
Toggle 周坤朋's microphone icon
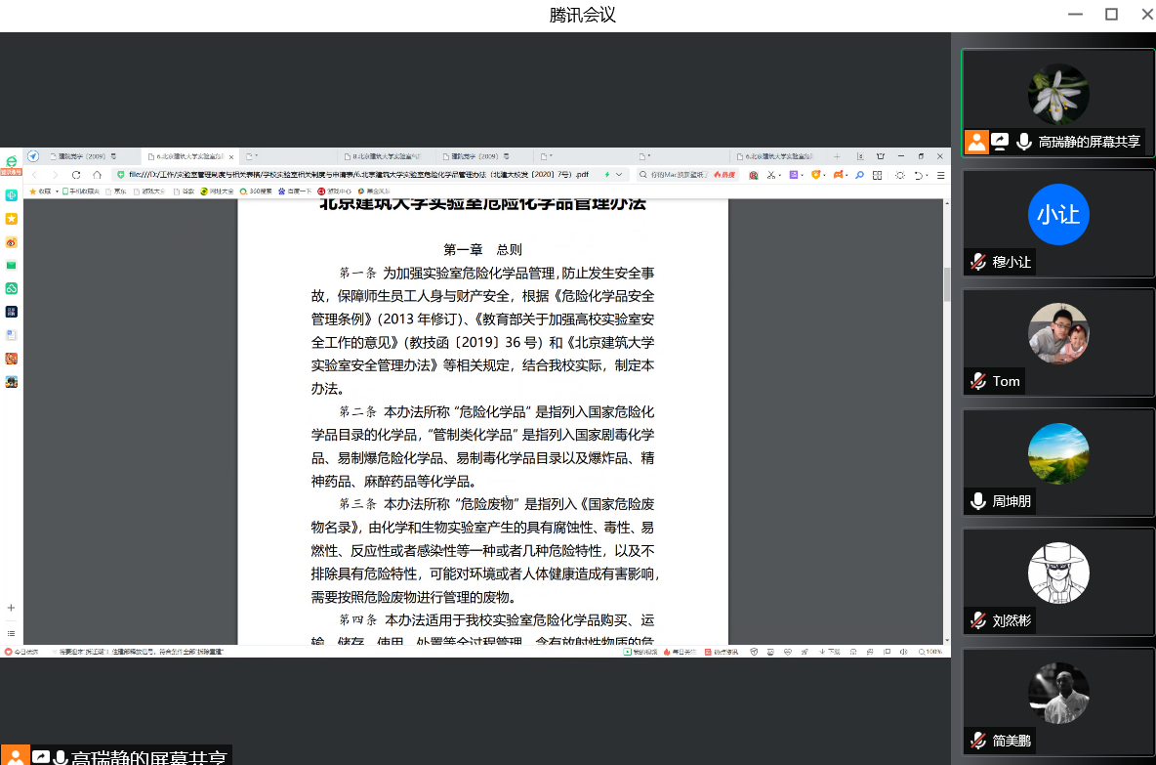pos(977,501)
